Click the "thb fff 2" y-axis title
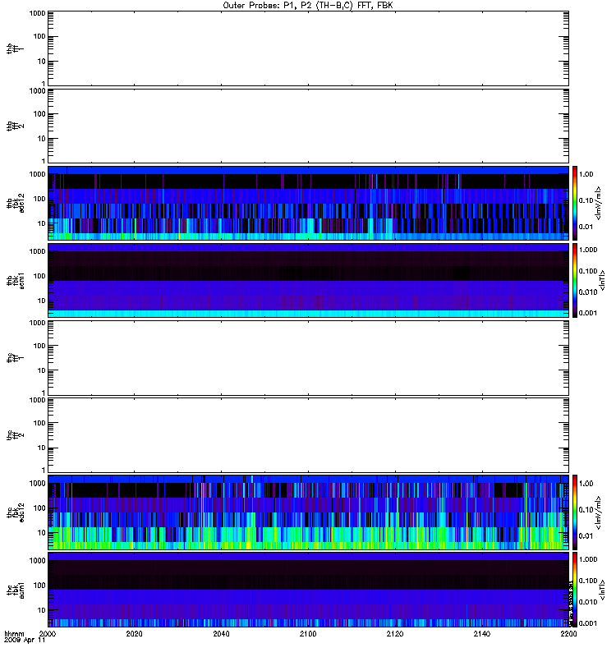 15,126
